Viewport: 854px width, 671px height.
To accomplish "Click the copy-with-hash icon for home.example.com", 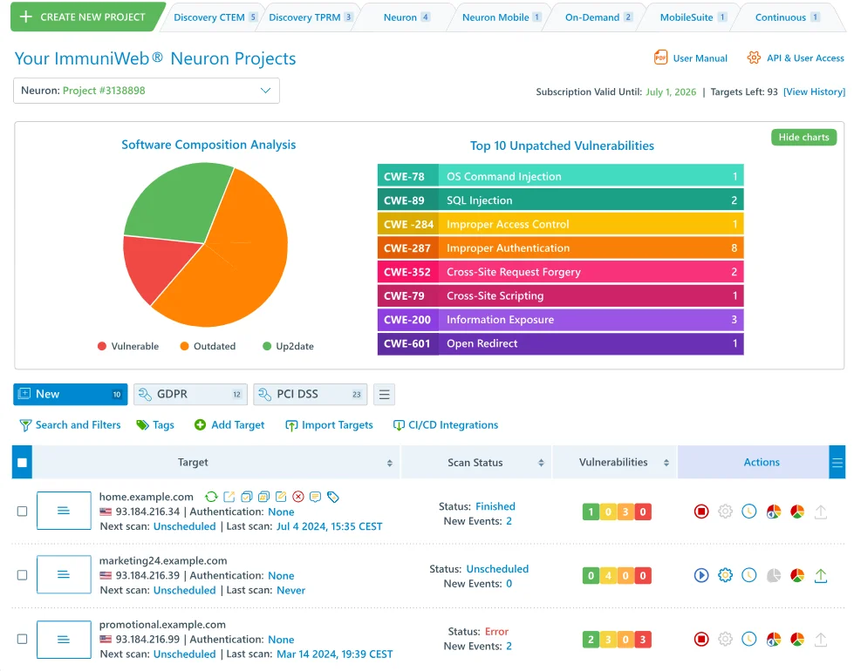I will pos(263,497).
